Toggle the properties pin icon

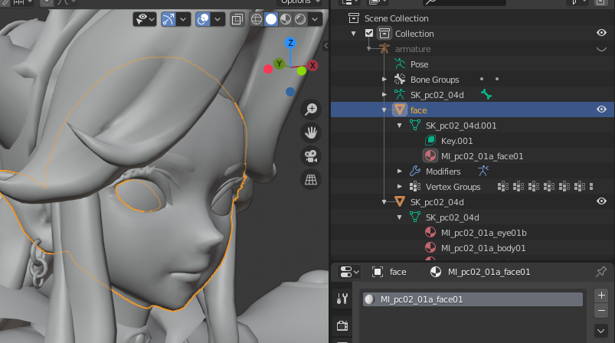(601, 271)
